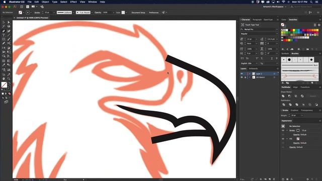Switch to the Symbols tab

coord(285,54)
